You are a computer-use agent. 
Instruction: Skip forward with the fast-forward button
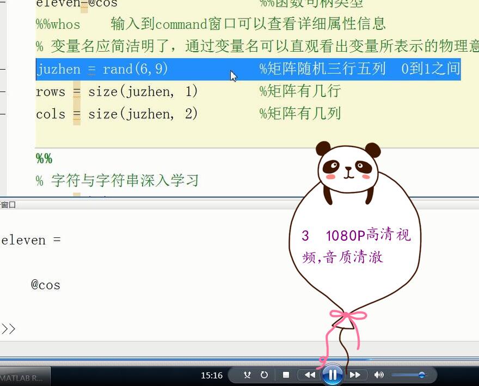(355, 375)
